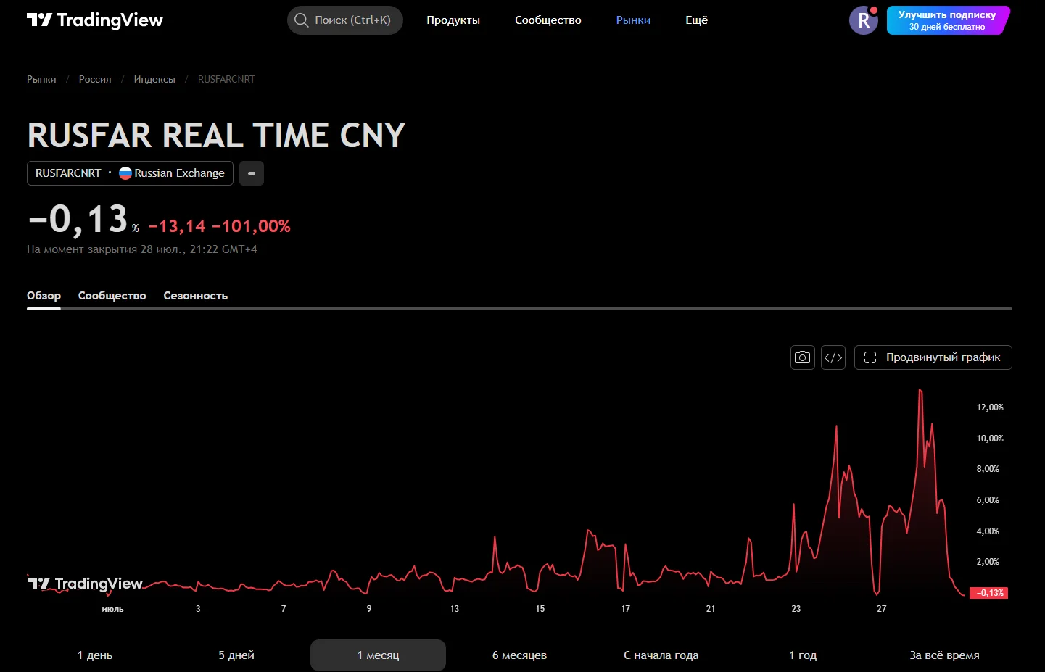Open the Продвинутый график button
The image size is (1045, 672).
point(933,357)
